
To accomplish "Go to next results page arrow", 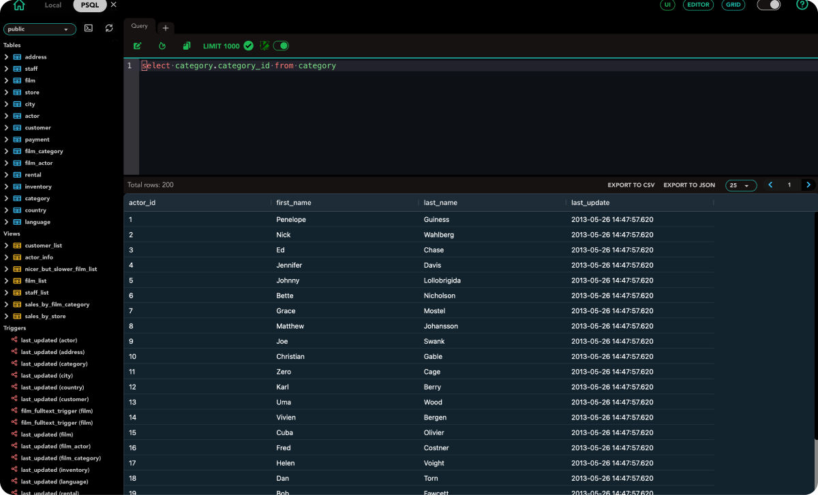I will point(808,185).
